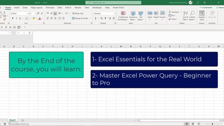This screenshot has height=126, width=224.
Task: Align text left
Action: tap(48, 18)
